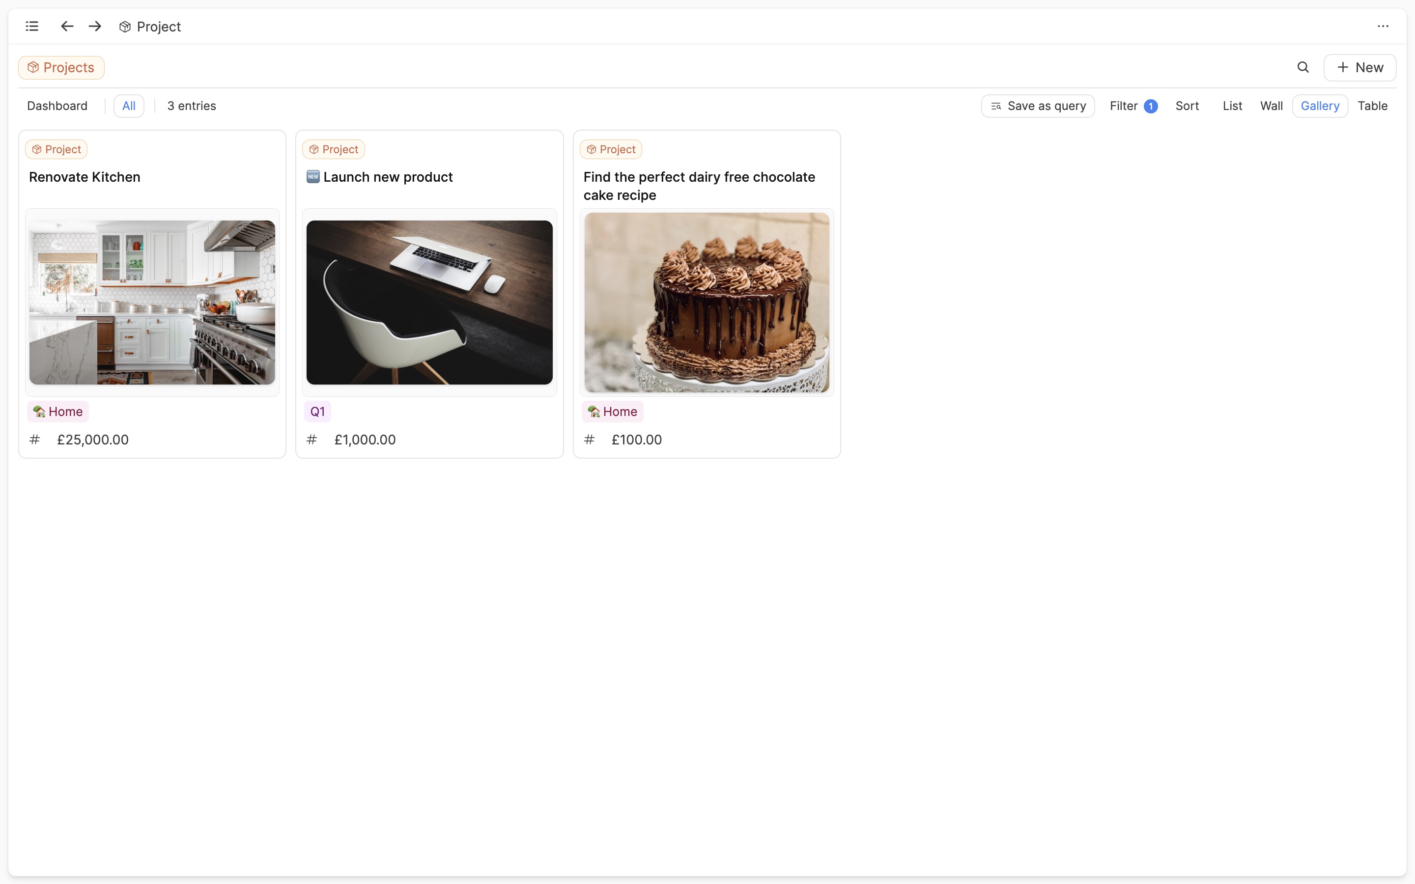Toggle the Q1 category on Launch new product
Image resolution: width=1415 pixels, height=884 pixels.
(317, 412)
